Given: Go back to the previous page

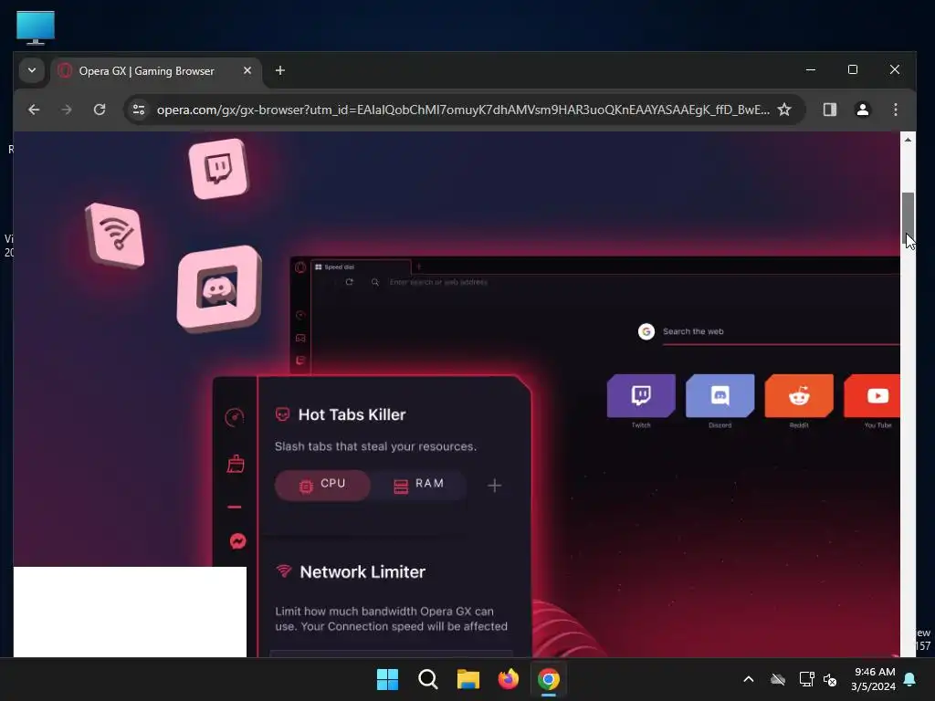Looking at the screenshot, I should 34,110.
